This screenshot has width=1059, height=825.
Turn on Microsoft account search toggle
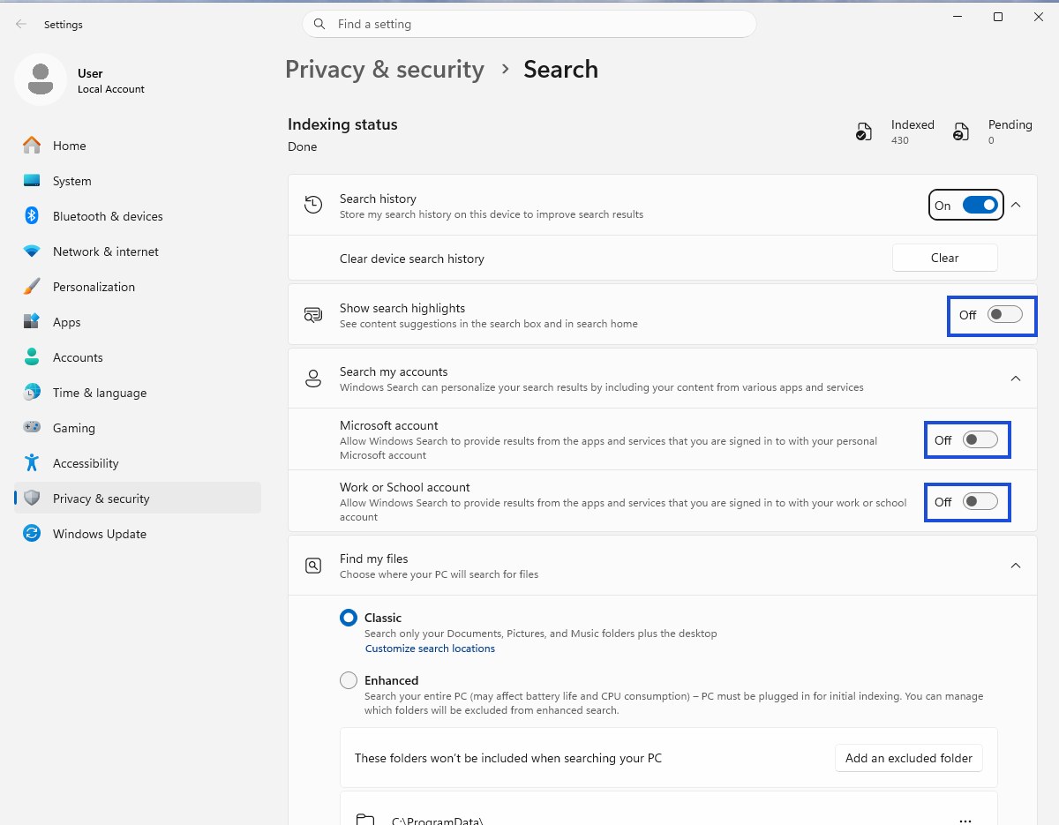980,439
